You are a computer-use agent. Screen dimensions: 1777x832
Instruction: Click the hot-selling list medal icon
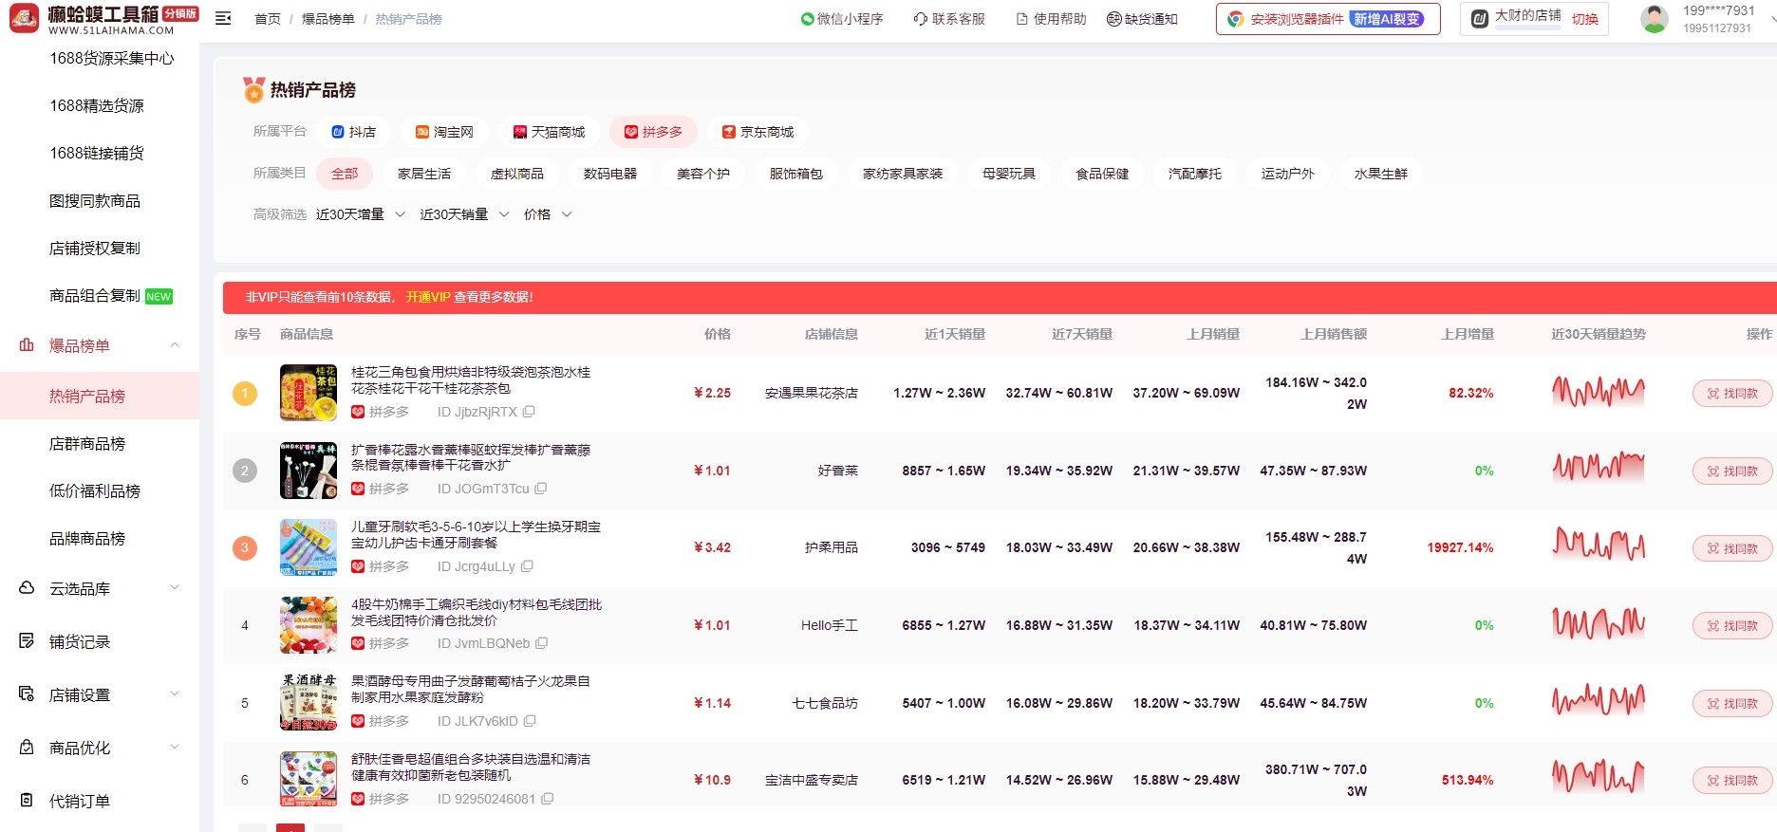(x=253, y=89)
